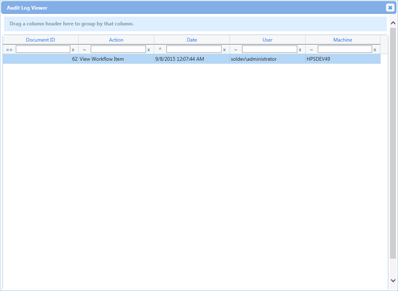Focus the Document ID filter text box
Viewport: 398px width, 291px height.
coord(43,49)
